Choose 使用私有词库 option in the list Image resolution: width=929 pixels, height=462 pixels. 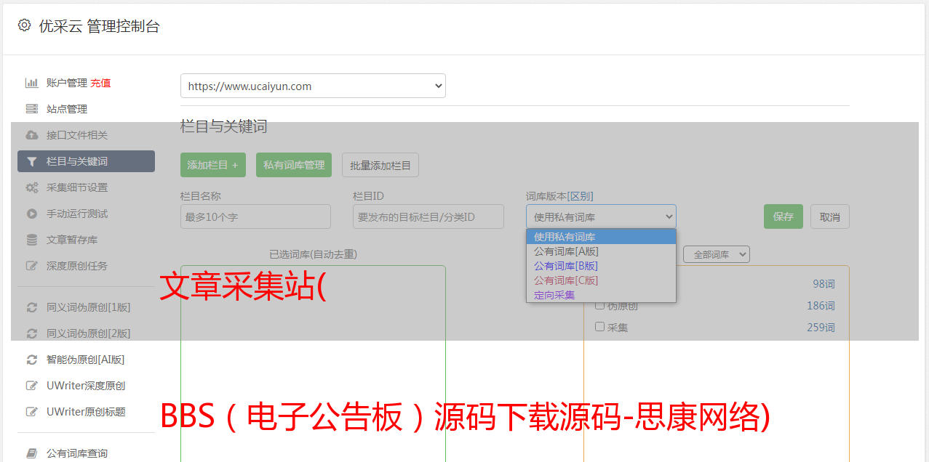click(601, 237)
